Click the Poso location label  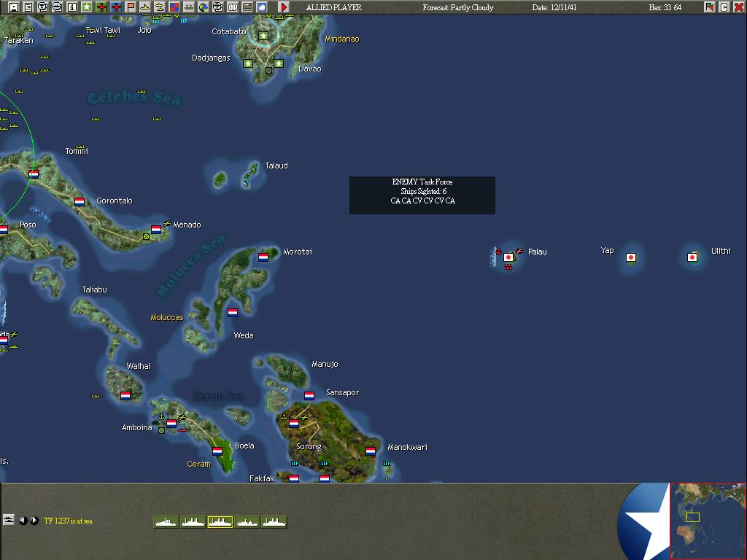point(28,225)
